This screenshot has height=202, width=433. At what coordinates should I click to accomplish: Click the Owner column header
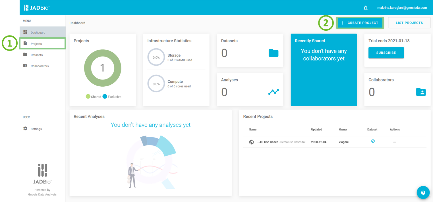343,130
